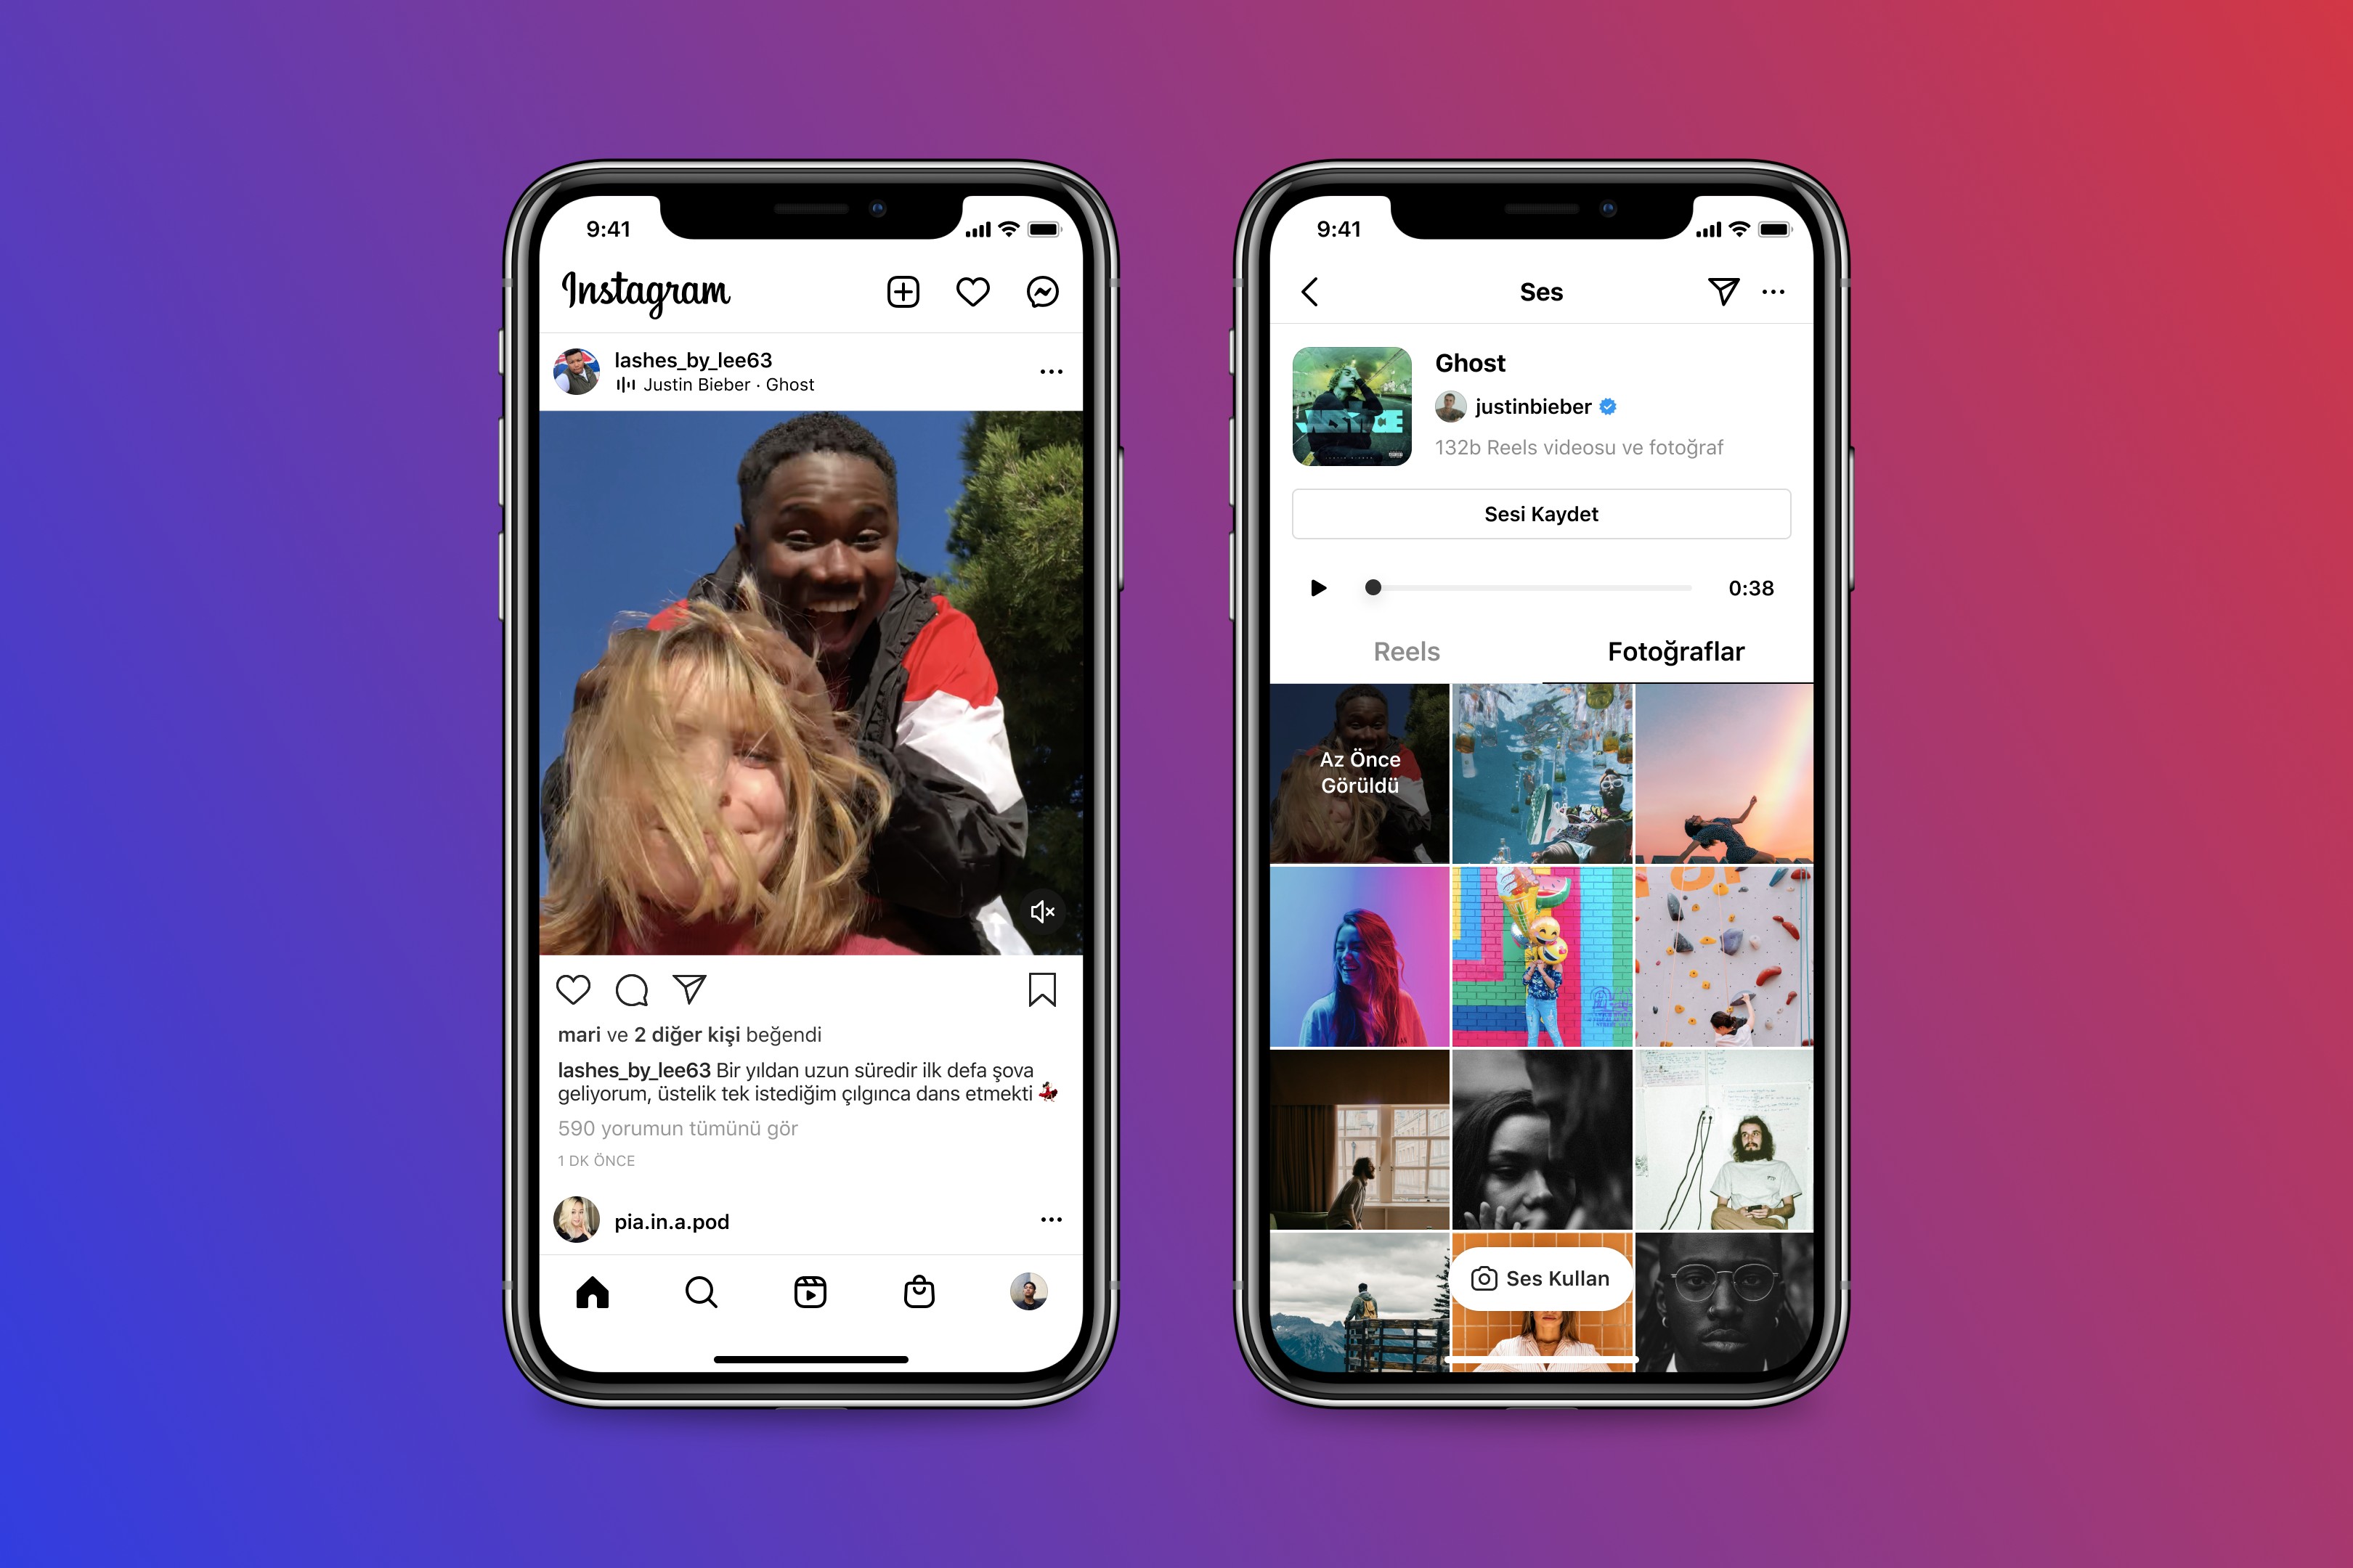Tap the like heart icon on the post
Image resolution: width=2353 pixels, height=1568 pixels.
click(x=571, y=989)
